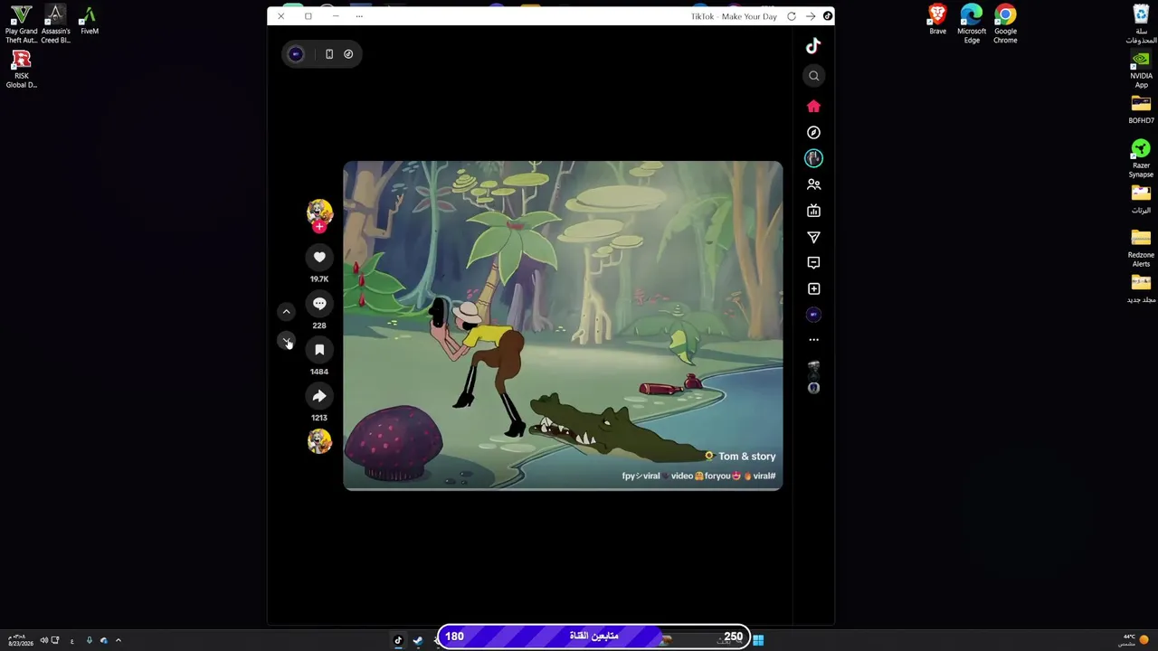Open the Explore compass icon
Screen dimensions: 1158x651
pyautogui.click(x=813, y=132)
